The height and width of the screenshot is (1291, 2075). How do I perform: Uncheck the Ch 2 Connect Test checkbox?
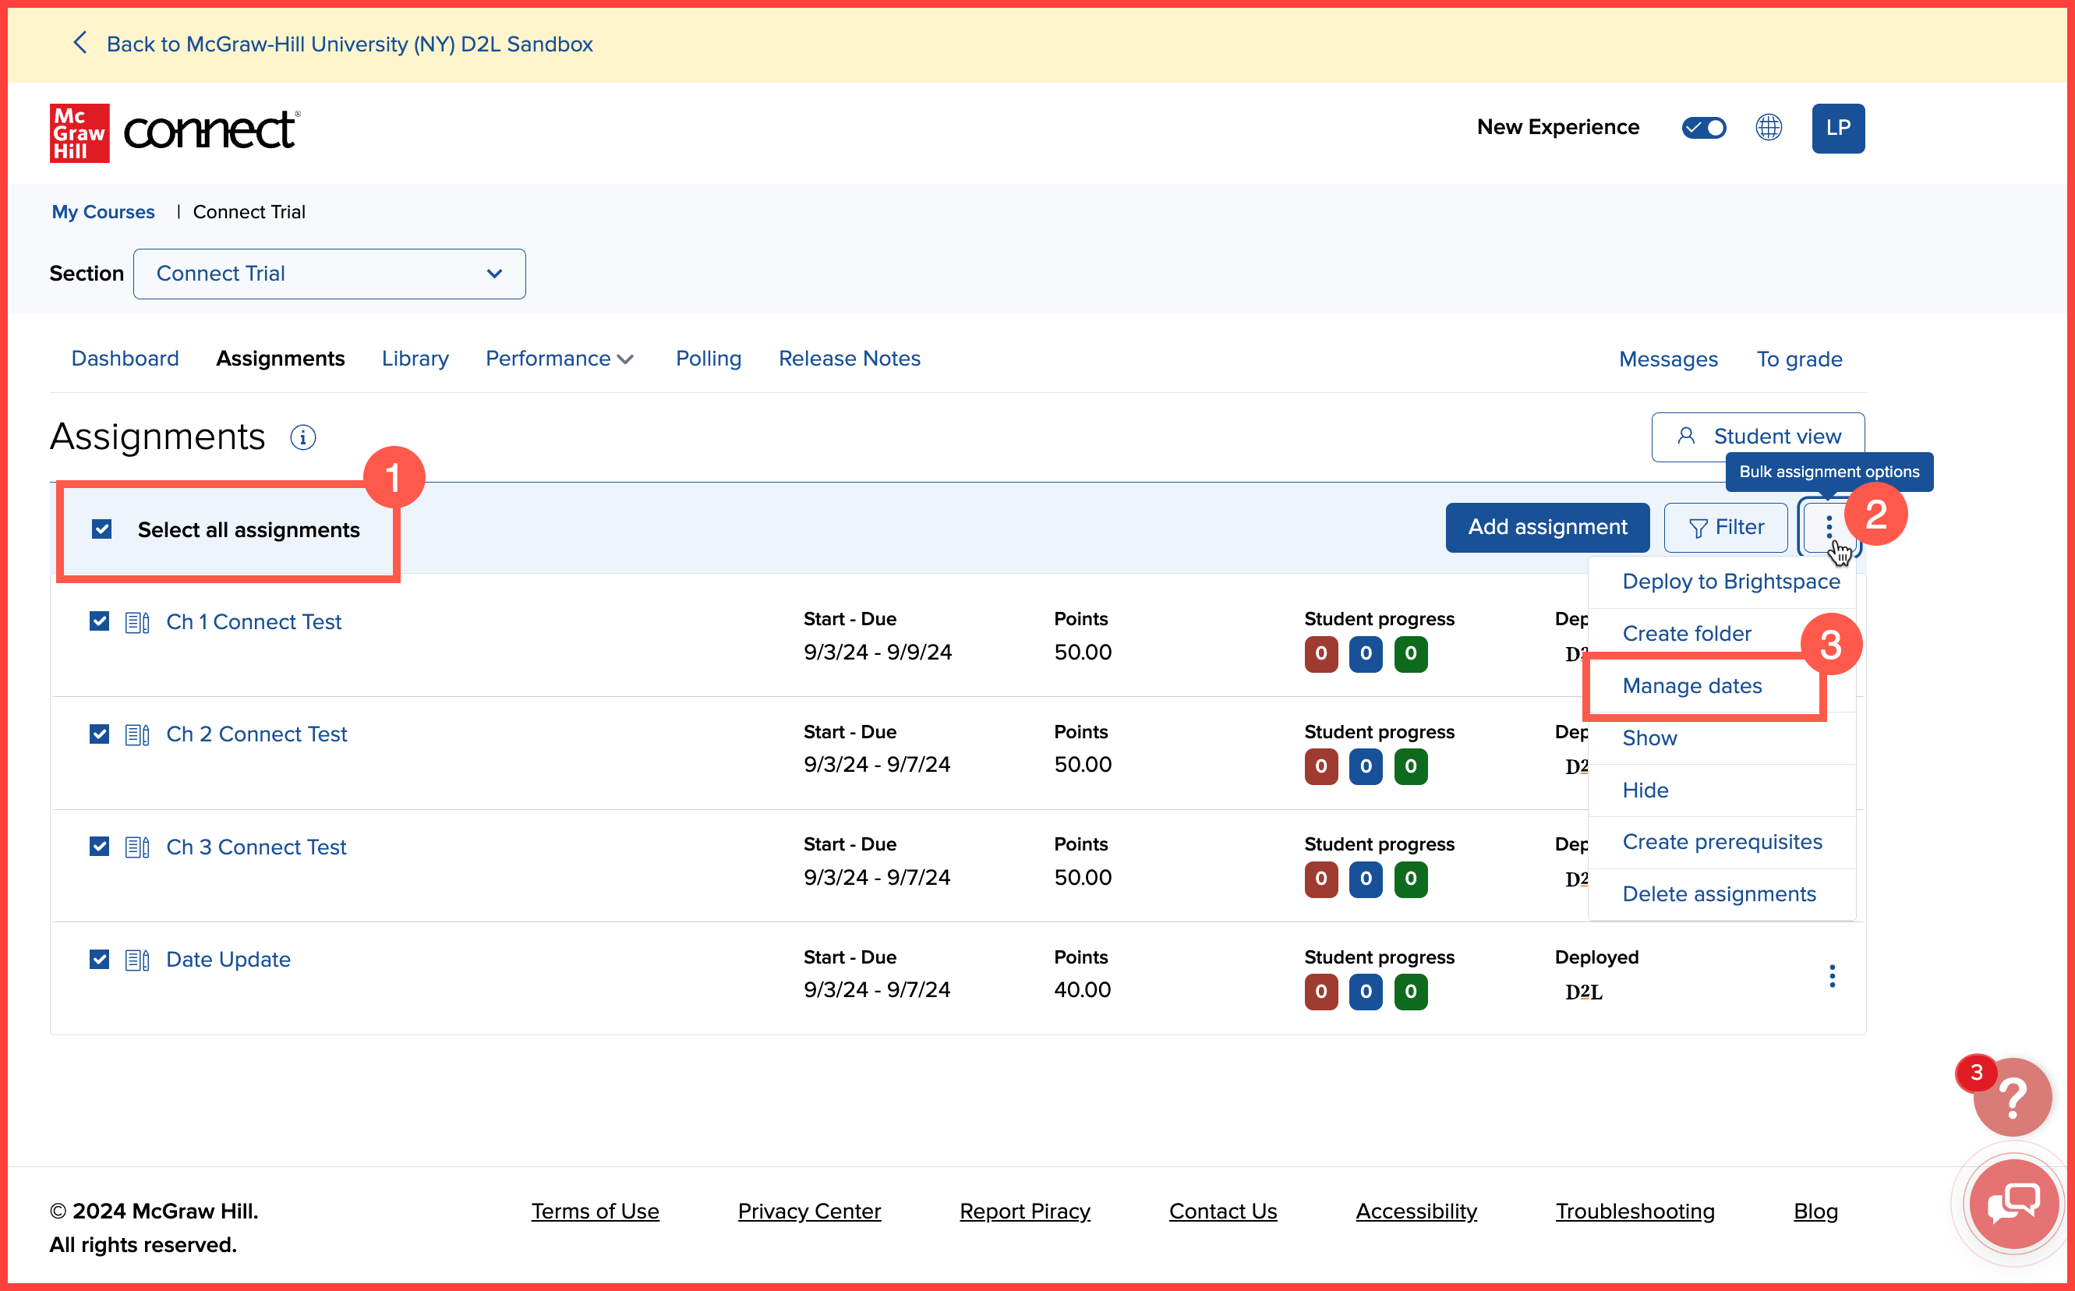[100, 734]
